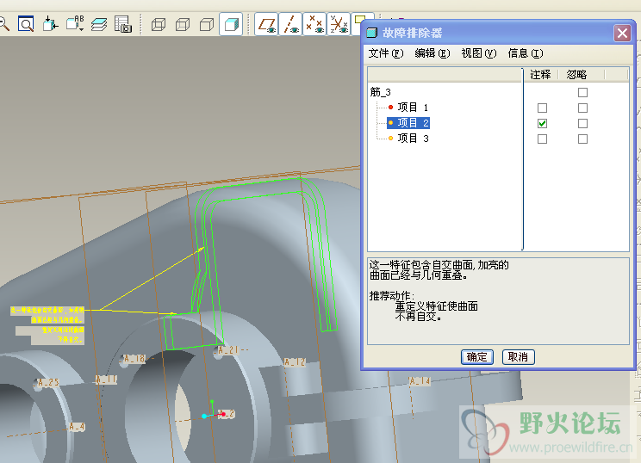Tick the 忽略 checkbox for 项目 1
The height and width of the screenshot is (463, 641).
[582, 108]
